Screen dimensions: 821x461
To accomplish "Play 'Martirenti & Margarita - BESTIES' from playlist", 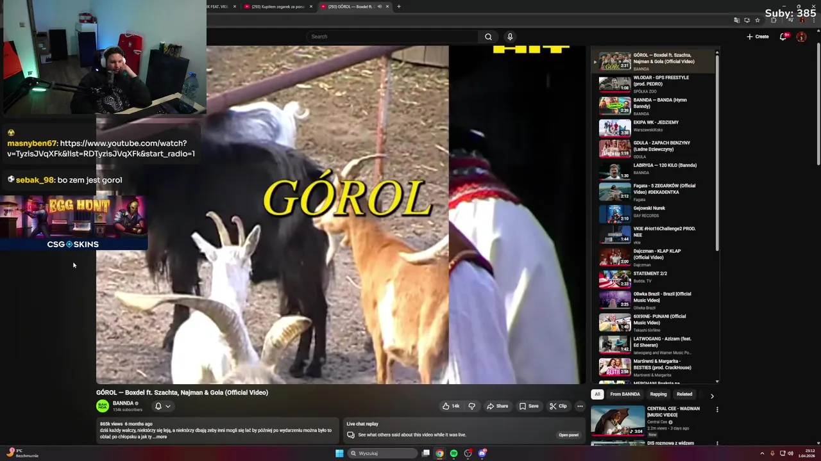I will 654,367.
